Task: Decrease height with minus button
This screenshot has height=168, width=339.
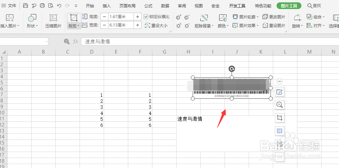Action: (x=104, y=17)
